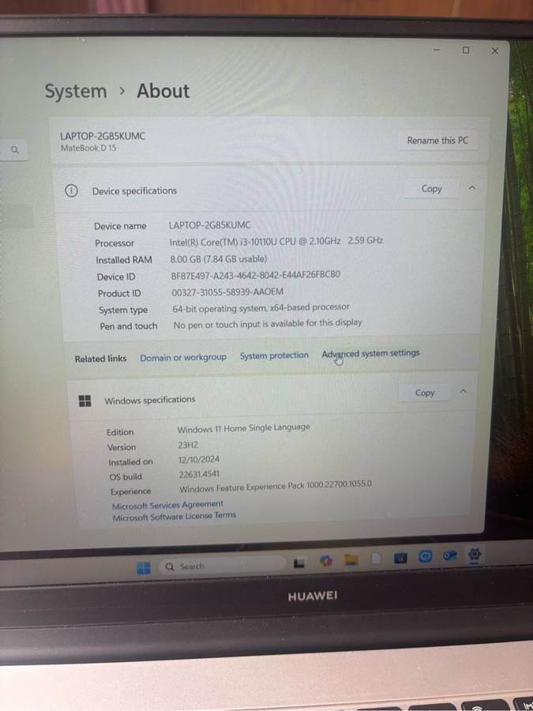This screenshot has width=533, height=711.
Task: Minimize the Settings window
Action: (437, 50)
